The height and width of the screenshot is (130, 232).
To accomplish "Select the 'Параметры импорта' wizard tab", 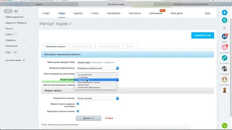I will click(55, 47).
